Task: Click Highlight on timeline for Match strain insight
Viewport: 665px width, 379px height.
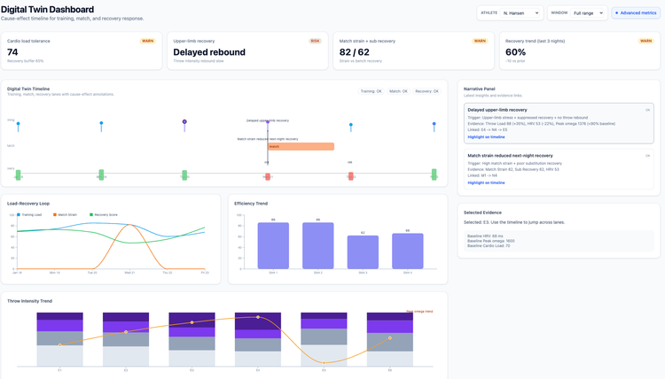Action: click(486, 182)
